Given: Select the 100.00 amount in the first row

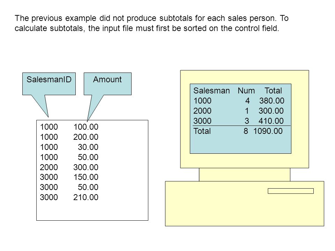Looking at the screenshot, I should 86,127.
